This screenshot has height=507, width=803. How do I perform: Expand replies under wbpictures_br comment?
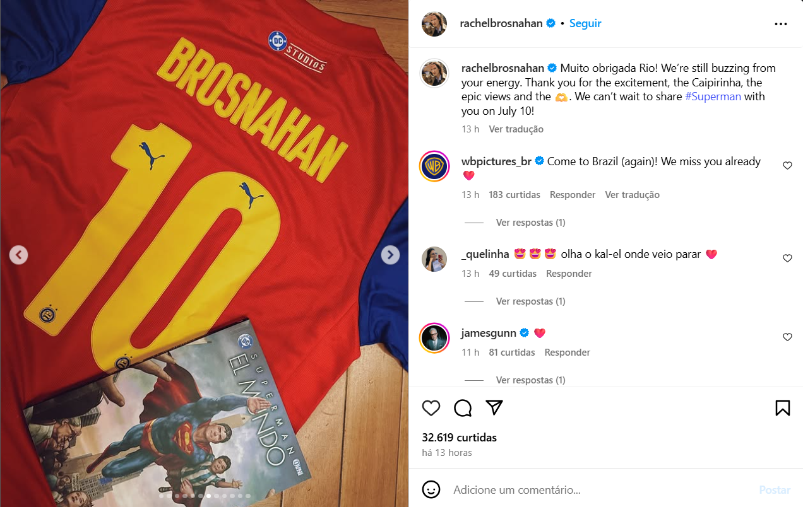[530, 223]
